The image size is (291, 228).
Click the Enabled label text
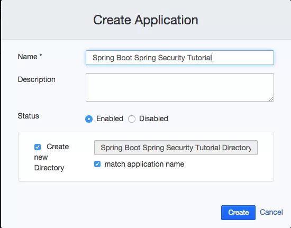(x=110, y=118)
